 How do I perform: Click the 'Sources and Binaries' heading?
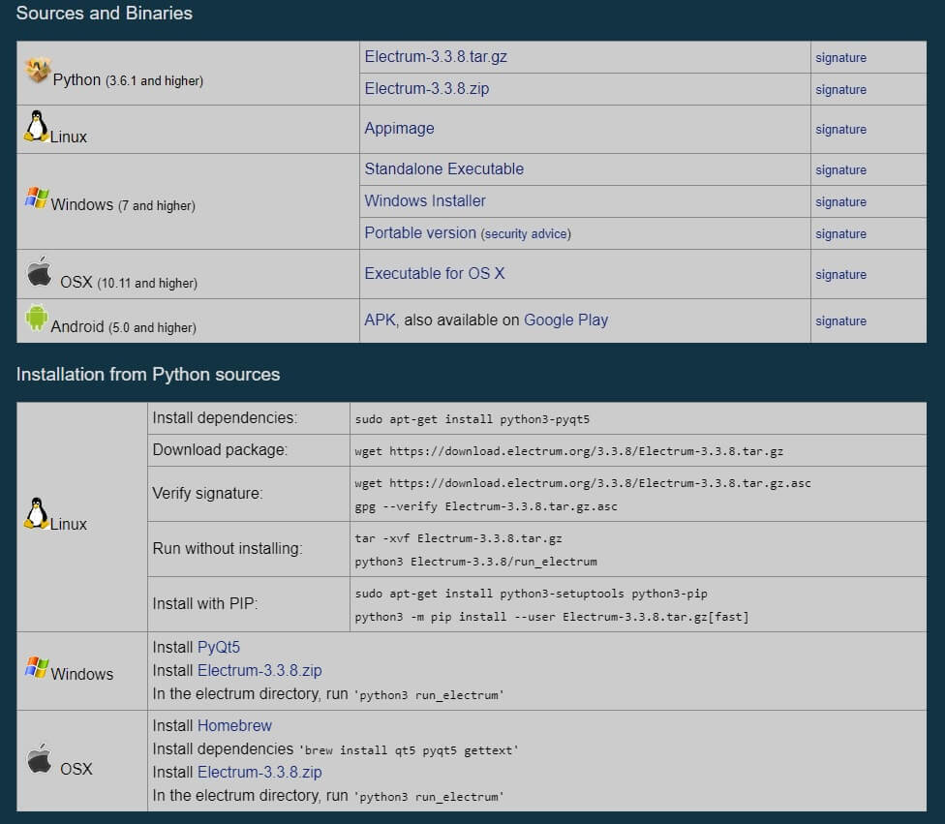tap(105, 14)
